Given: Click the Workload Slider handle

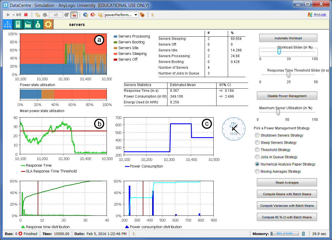Looking at the screenshot, I should 279,51.
